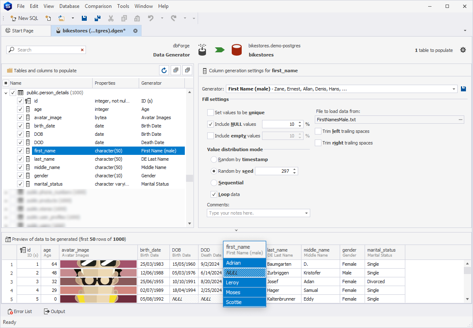Save the generator settings with the disk icon beside the Generator box
Screen dimensions: 473x328
pyautogui.click(x=463, y=89)
